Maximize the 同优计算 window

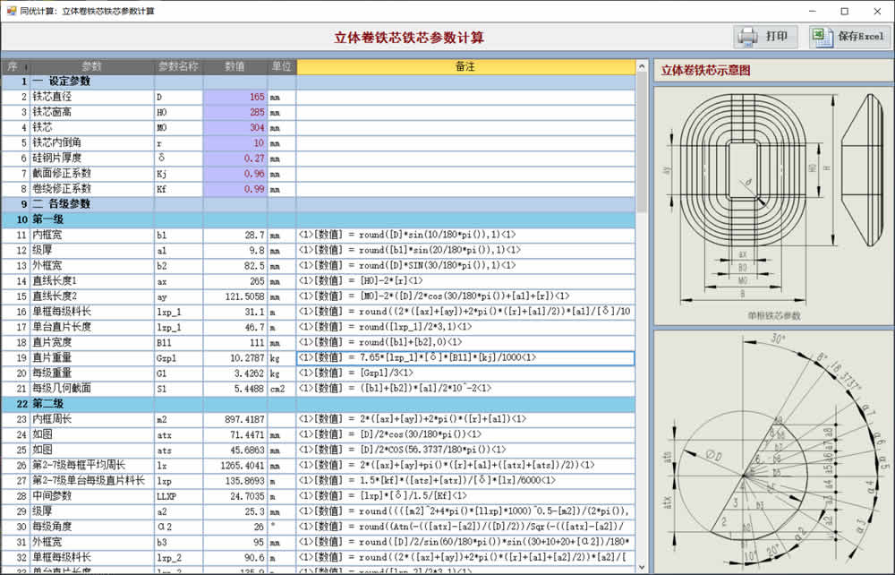point(845,11)
